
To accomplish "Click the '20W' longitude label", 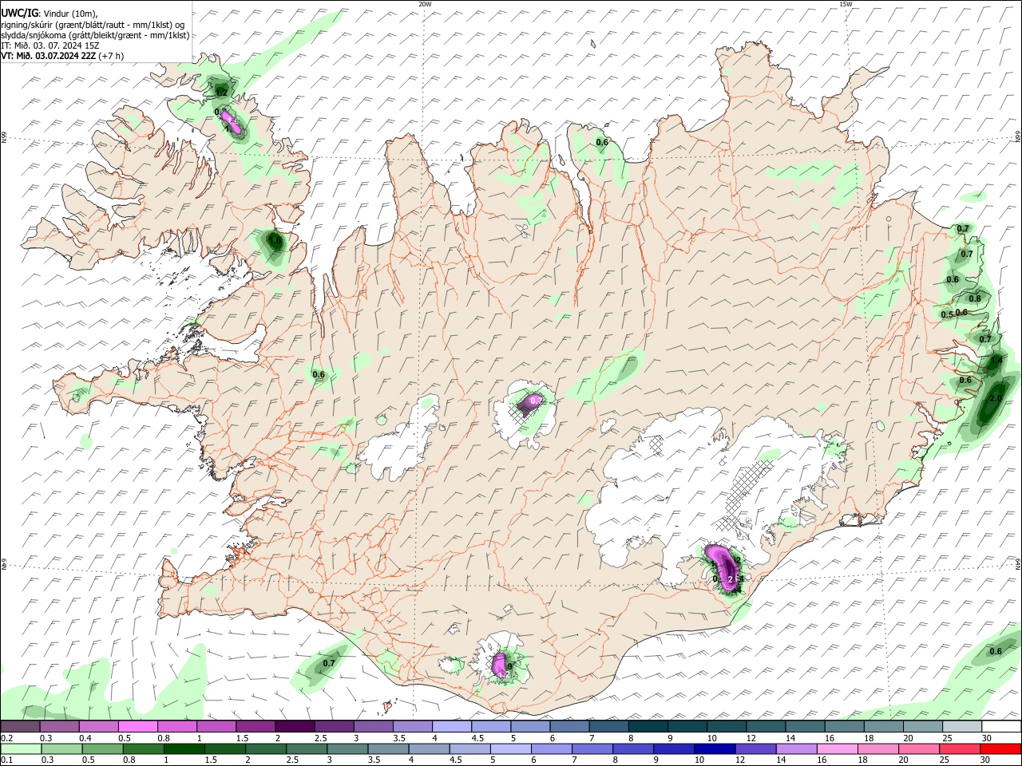I will 426,4.
